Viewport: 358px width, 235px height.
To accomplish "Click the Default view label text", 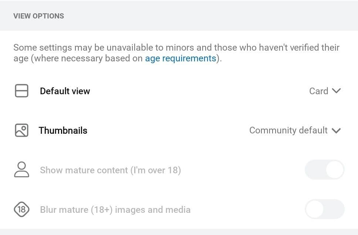I will [65, 91].
